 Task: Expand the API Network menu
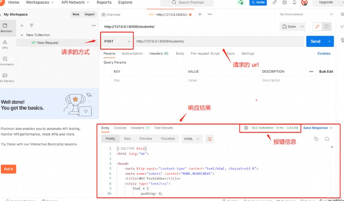[x=75, y=3]
